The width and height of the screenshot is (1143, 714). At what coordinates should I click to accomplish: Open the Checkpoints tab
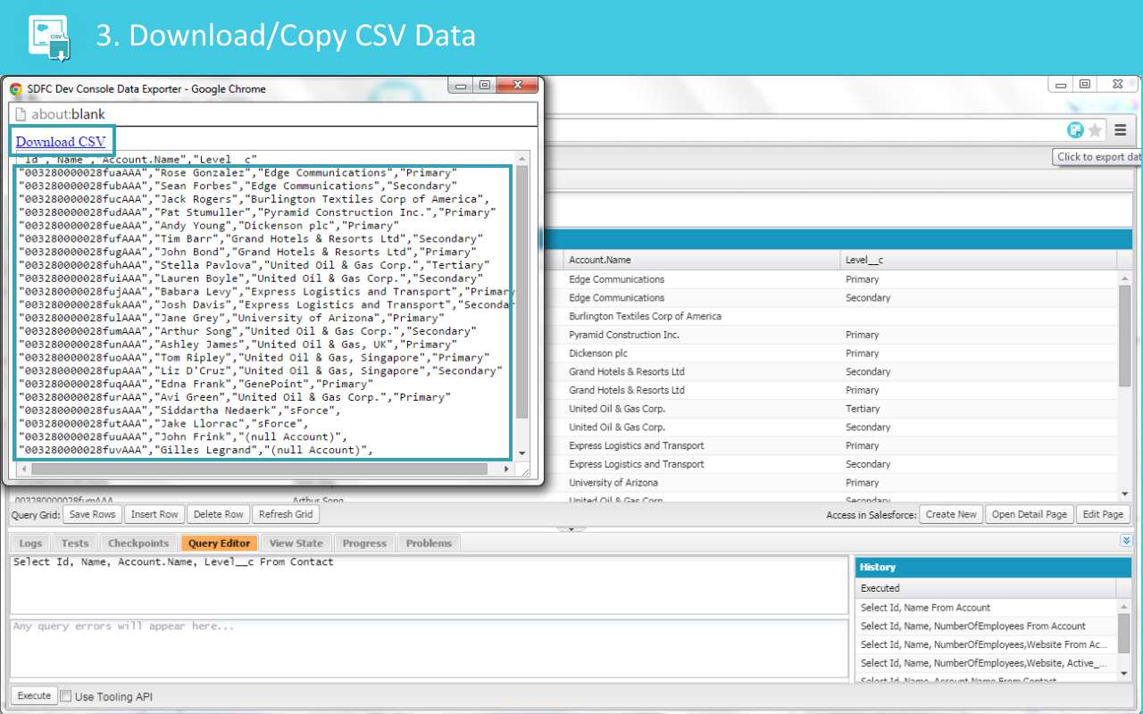[138, 544]
